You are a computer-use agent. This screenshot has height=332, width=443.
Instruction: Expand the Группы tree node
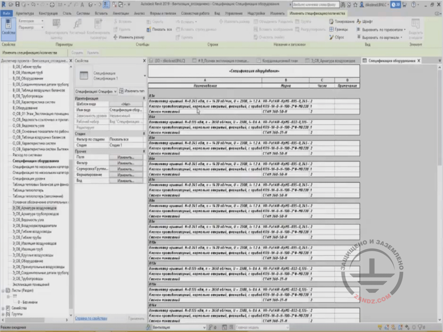(4, 314)
